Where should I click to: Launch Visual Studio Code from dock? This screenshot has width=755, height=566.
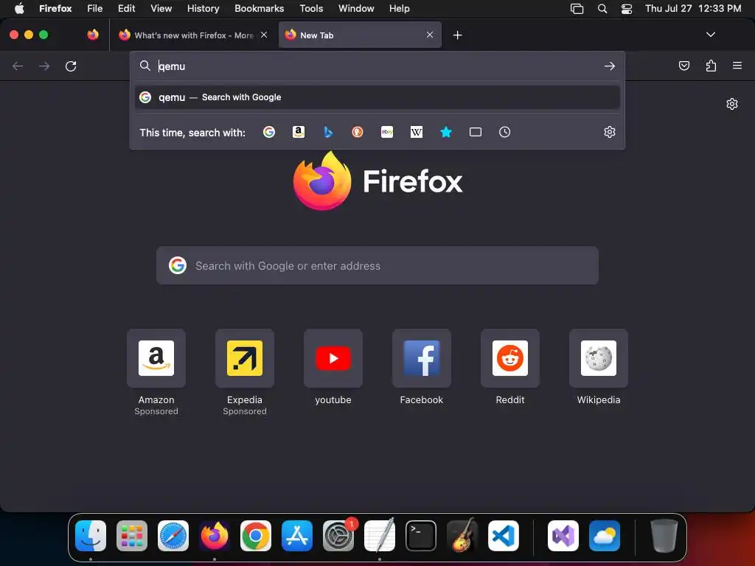tap(503, 536)
